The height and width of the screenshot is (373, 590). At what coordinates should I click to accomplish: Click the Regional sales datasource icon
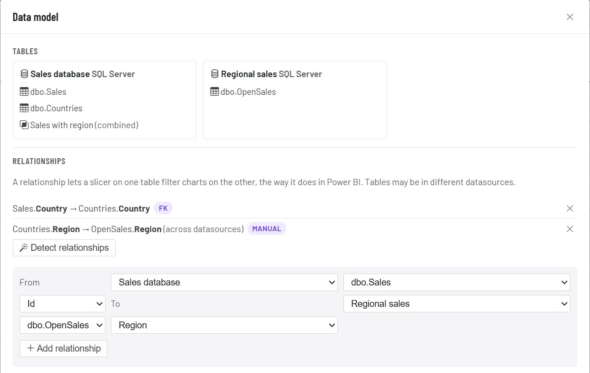(x=215, y=74)
